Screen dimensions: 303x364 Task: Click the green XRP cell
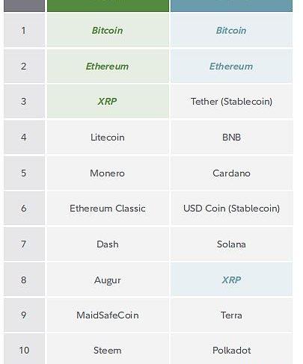(108, 101)
